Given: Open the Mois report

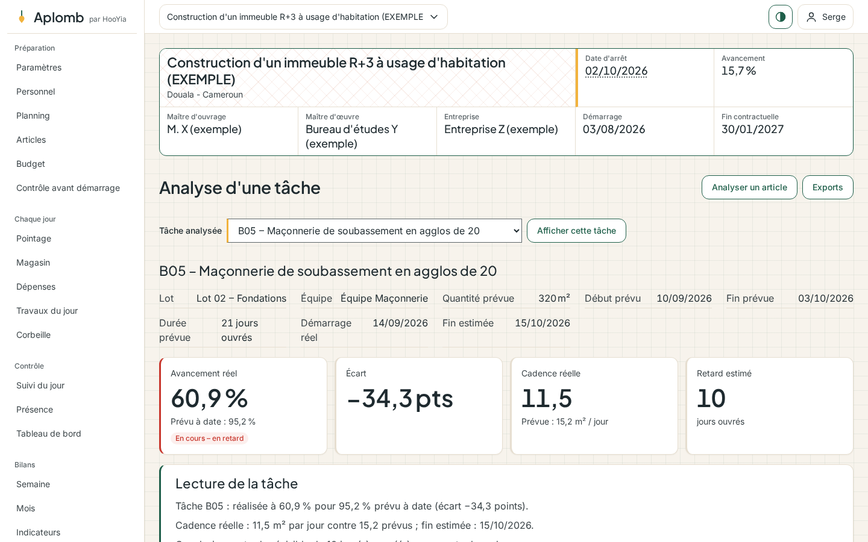Looking at the screenshot, I should [x=72, y=508].
